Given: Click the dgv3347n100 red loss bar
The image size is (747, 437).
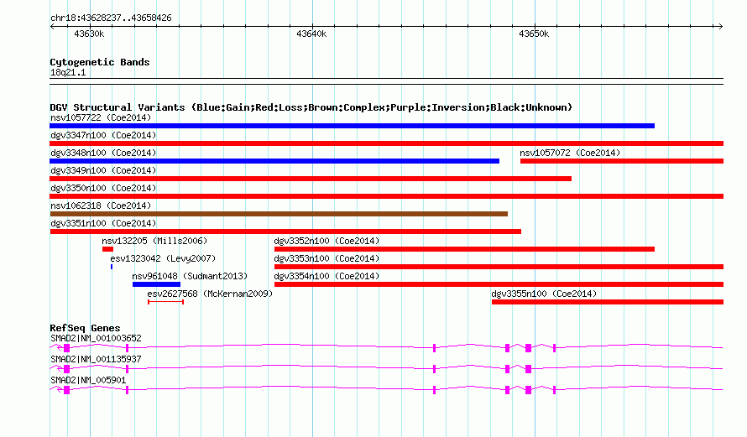Looking at the screenshot, I should pyautogui.click(x=387, y=143).
